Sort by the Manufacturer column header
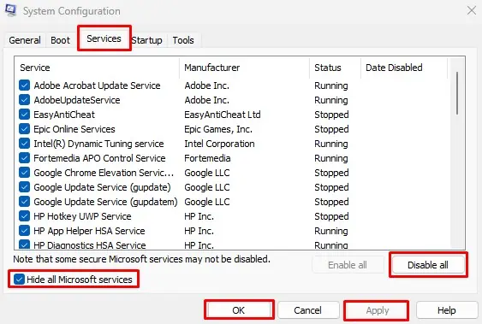Viewport: 482px width, 324px height. click(244, 68)
